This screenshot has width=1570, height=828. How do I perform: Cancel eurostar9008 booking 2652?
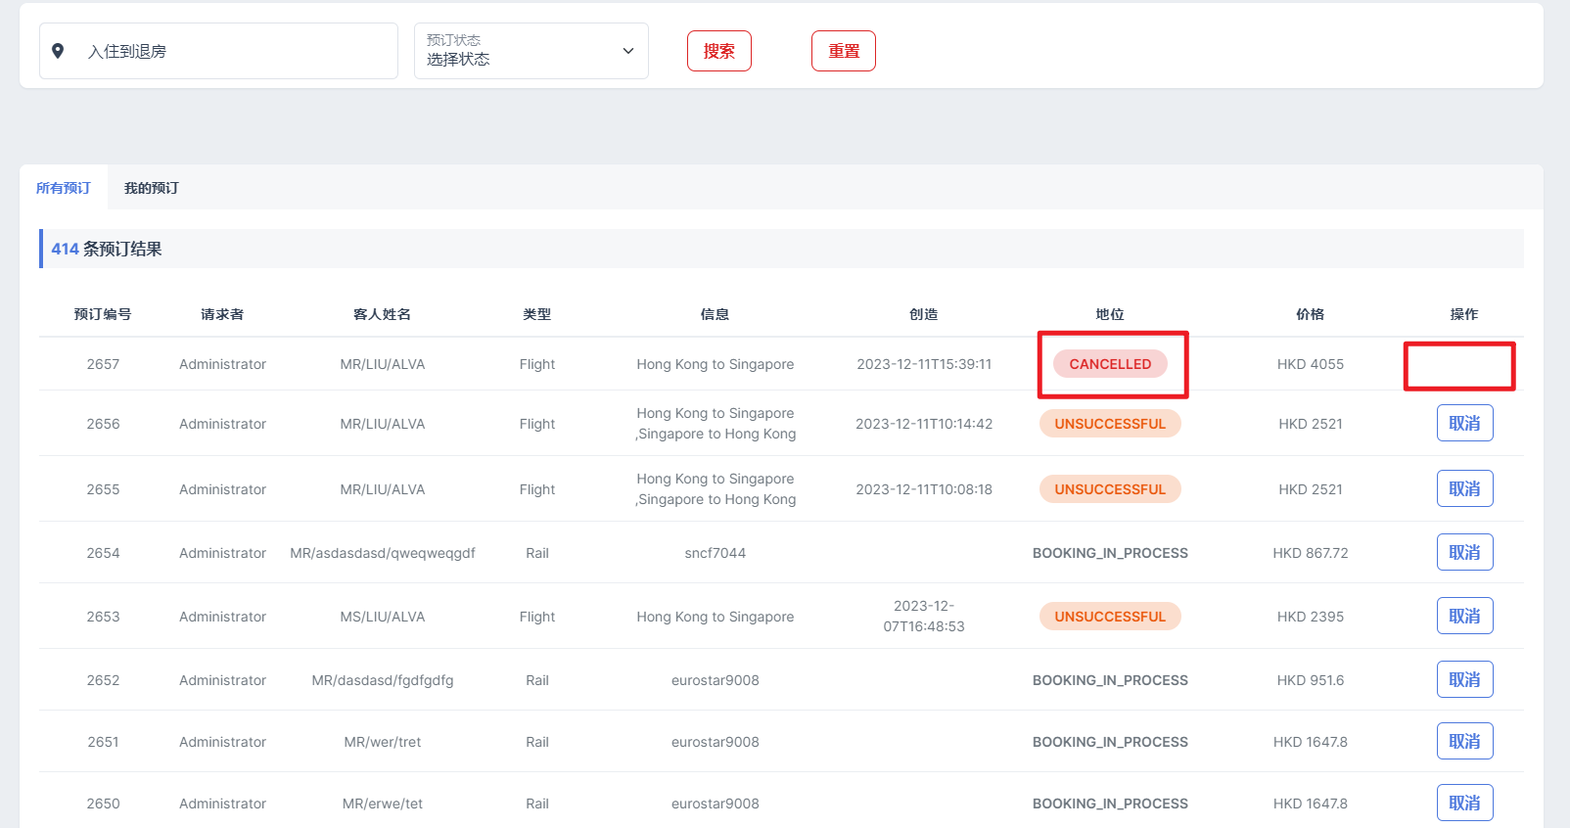tap(1464, 679)
